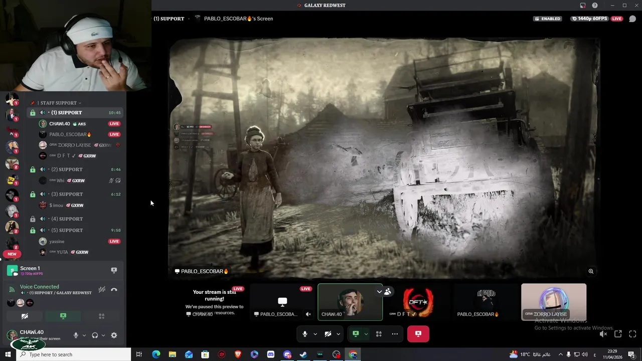The width and height of the screenshot is (642, 361).
Task: Click the NEW unread mentions pill in the server list
Action: tap(12, 254)
